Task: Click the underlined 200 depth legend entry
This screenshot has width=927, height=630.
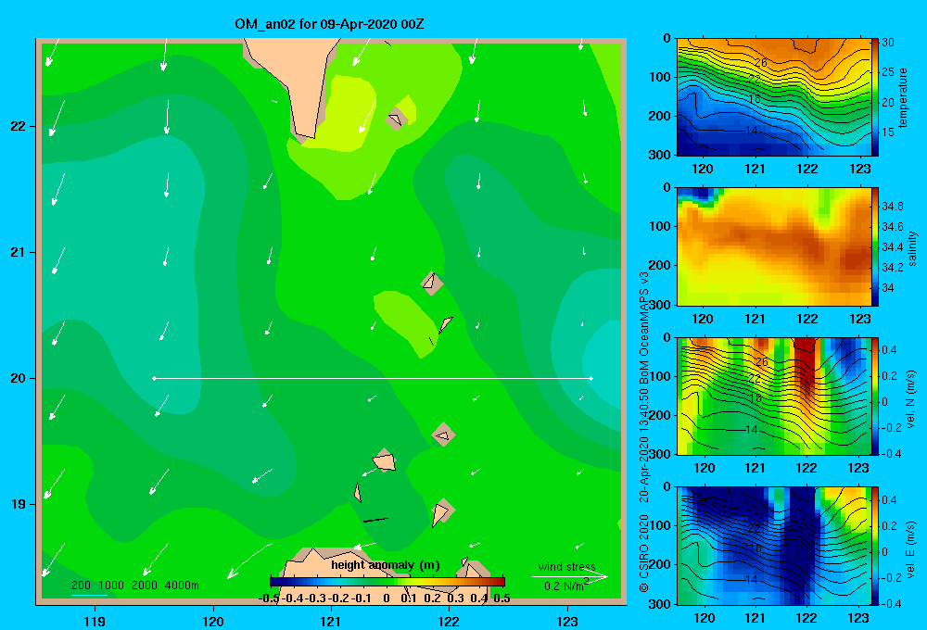Action: pos(81,586)
